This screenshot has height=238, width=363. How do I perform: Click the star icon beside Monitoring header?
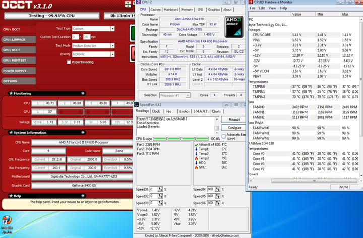11,93
